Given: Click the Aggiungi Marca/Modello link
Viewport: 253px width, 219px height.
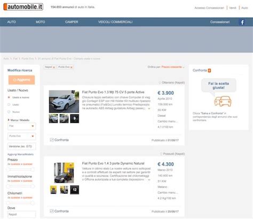Looking at the screenshot, I should pyautogui.click(x=20, y=154).
